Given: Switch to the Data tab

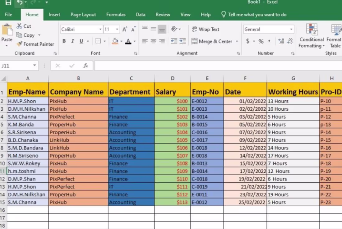Looking at the screenshot, I should [x=141, y=15].
